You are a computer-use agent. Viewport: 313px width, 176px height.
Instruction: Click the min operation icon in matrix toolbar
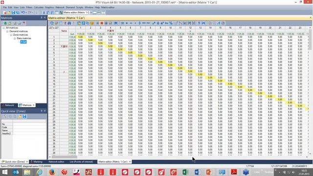tap(144, 23)
